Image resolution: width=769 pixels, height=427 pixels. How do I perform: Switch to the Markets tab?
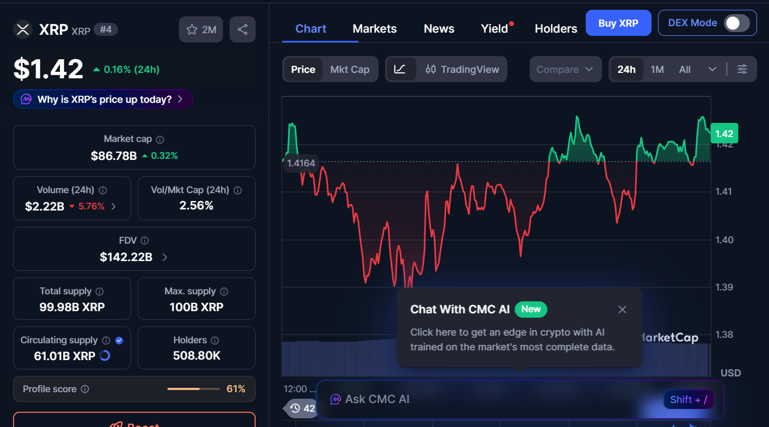[375, 28]
